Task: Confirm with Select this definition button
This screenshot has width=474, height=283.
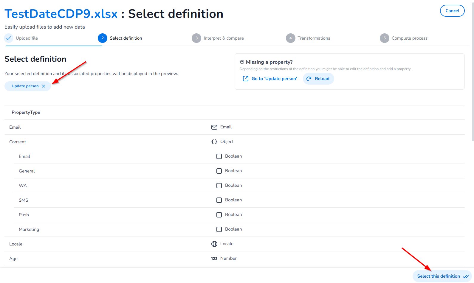Action: [442, 276]
